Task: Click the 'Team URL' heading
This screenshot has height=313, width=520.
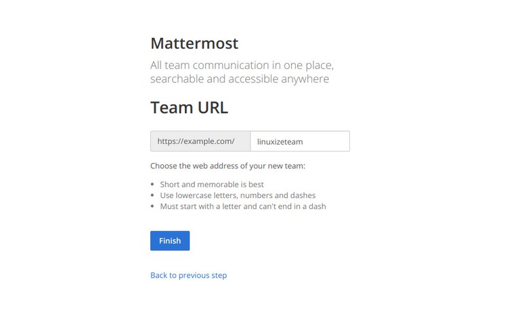Action: point(189,107)
